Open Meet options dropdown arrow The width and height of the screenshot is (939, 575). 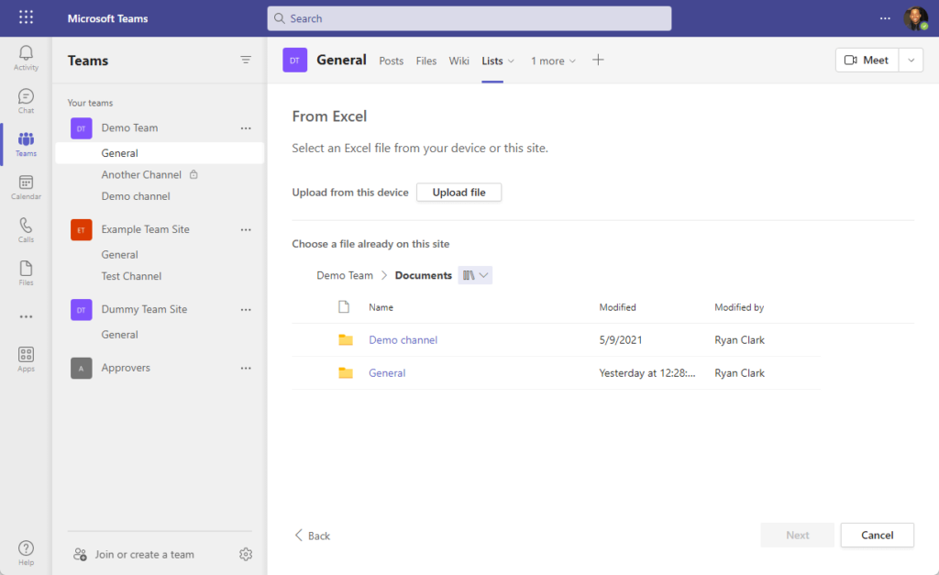pos(911,60)
